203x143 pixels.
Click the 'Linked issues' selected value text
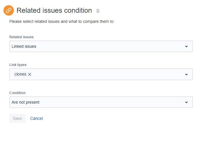coord(24,46)
